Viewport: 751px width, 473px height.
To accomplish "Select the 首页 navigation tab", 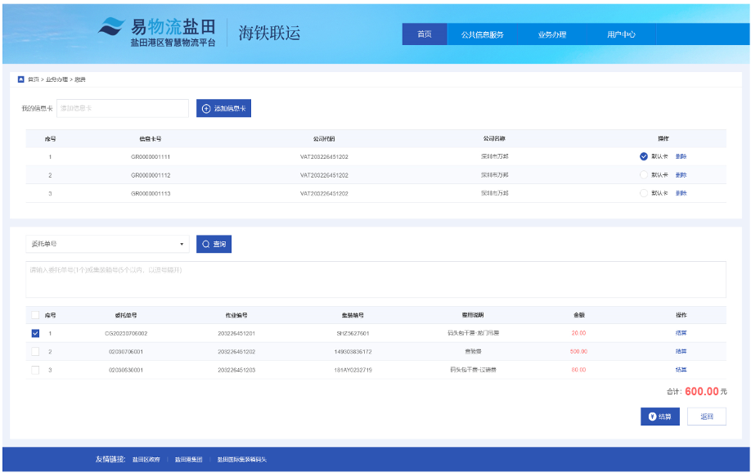I will click(424, 34).
